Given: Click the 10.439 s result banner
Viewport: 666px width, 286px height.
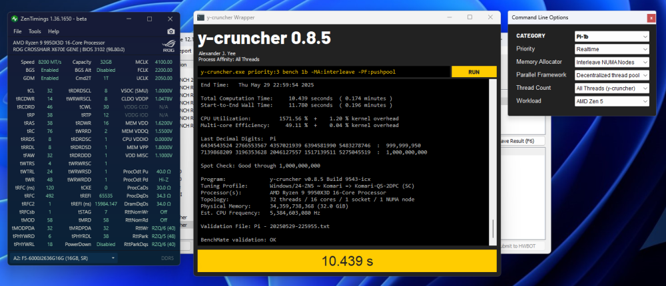Looking at the screenshot, I should [x=347, y=261].
